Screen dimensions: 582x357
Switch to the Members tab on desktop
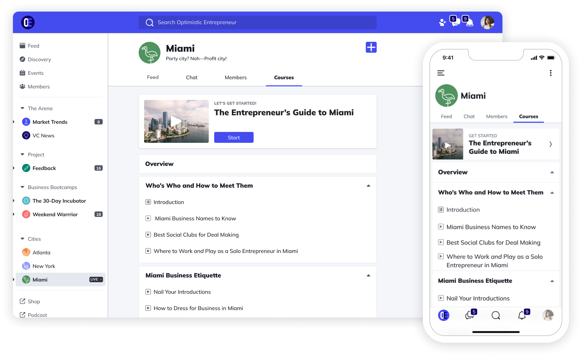[x=236, y=78]
